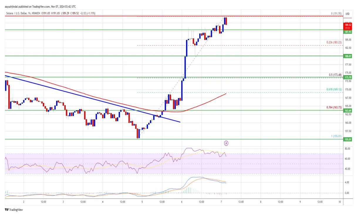Click the 0 (191.95) Fibonacci top label
This screenshot has width=358, height=217.
336,13
